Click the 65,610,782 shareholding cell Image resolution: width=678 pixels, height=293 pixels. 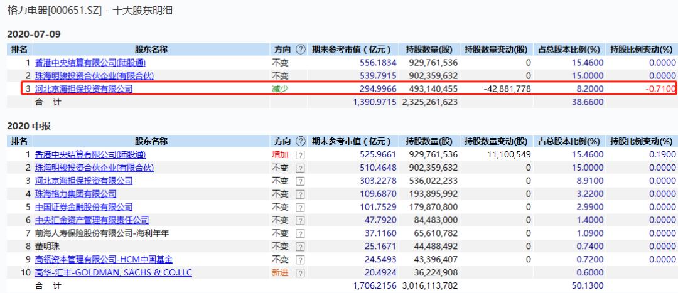coord(436,233)
